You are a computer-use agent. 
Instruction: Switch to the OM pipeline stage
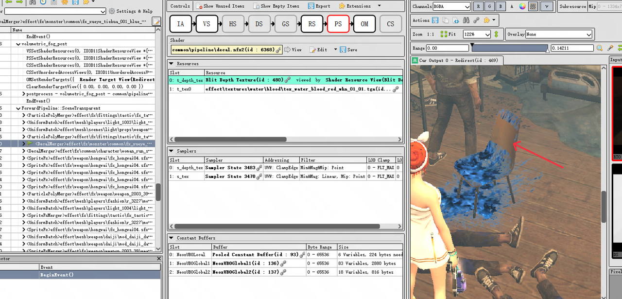click(x=364, y=24)
